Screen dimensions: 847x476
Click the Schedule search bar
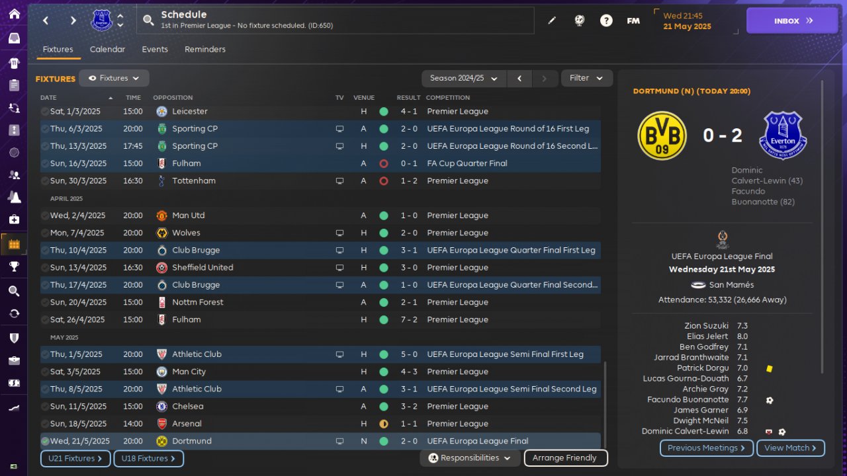pyautogui.click(x=335, y=20)
